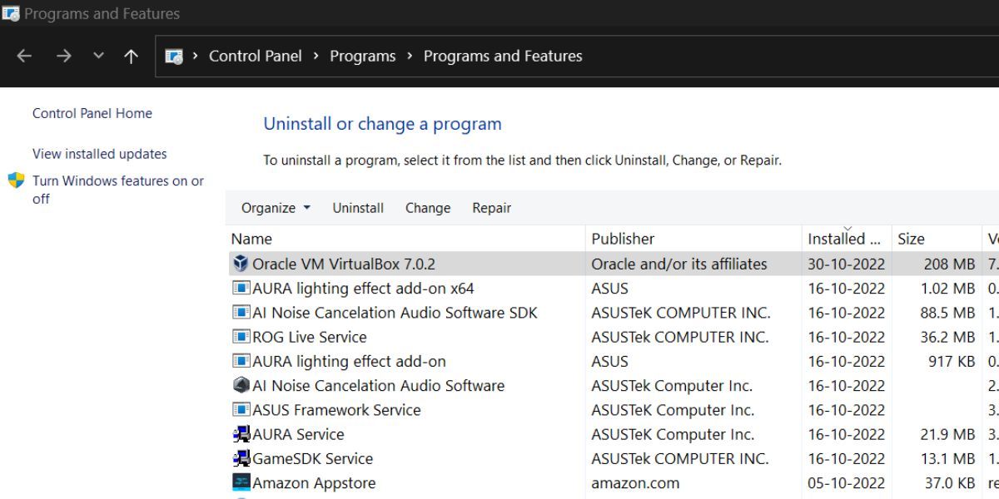The image size is (999, 499).
Task: Click the AURA Service icon
Action: (x=240, y=434)
